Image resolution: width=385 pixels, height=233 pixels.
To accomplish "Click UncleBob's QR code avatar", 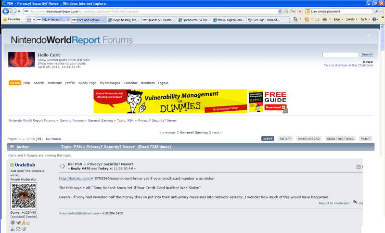I will click(24, 195).
